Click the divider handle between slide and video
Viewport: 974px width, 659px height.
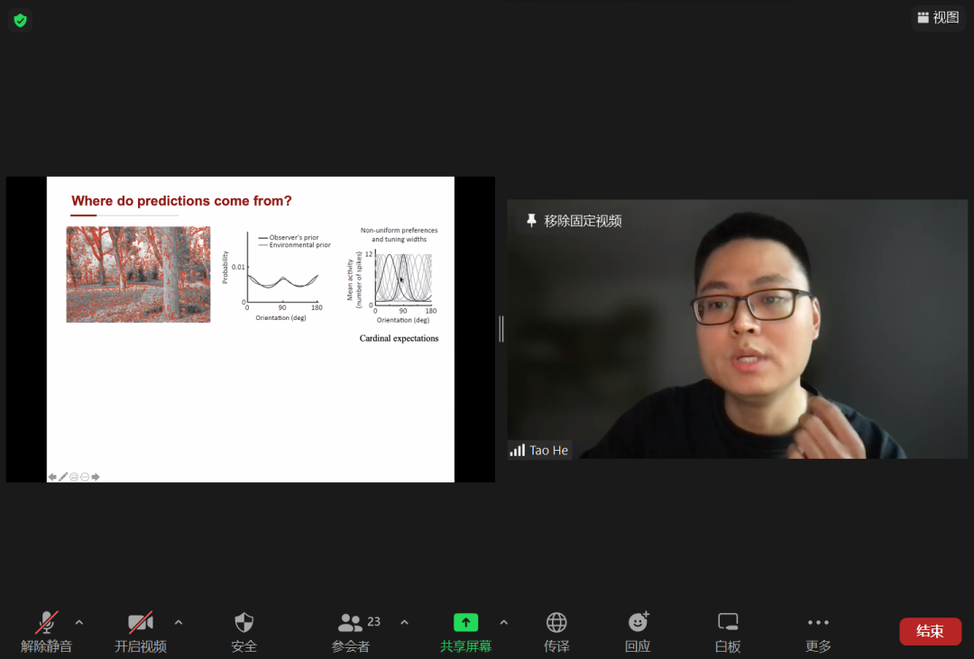pos(501,329)
